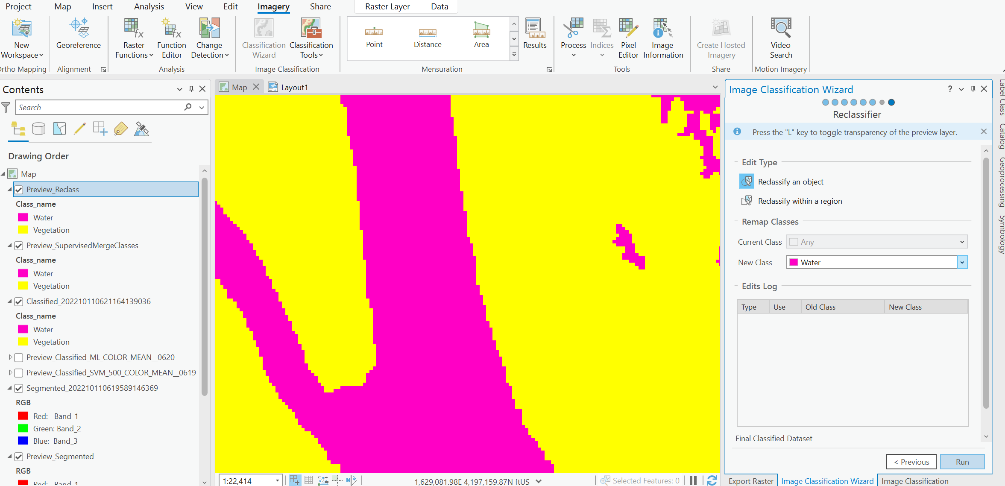1005x486 pixels.
Task: Open the Video Search tool
Action: pos(780,38)
